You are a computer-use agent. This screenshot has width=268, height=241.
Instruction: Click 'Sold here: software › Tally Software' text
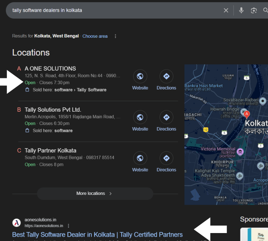click(x=69, y=90)
